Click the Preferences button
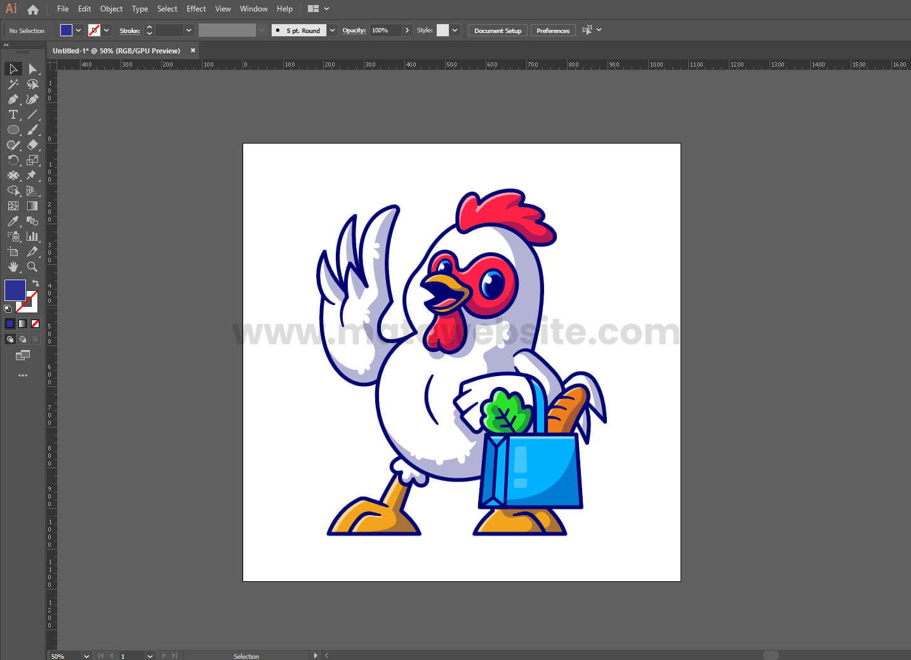 [x=552, y=30]
